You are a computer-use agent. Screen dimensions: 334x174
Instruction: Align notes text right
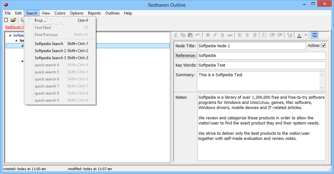(x=254, y=35)
